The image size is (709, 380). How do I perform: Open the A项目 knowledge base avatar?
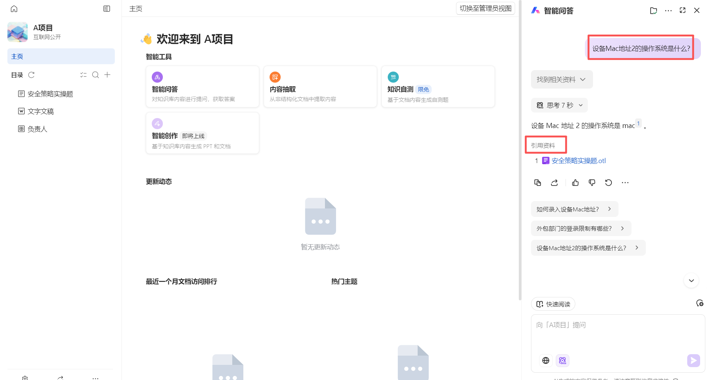17,32
